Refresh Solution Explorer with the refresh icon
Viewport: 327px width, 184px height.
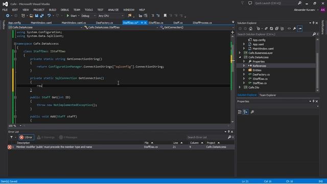click(271, 29)
